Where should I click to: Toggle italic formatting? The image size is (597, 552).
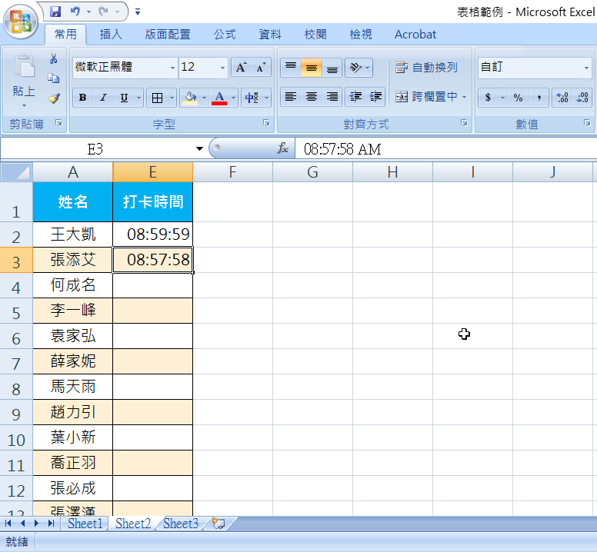click(x=103, y=98)
